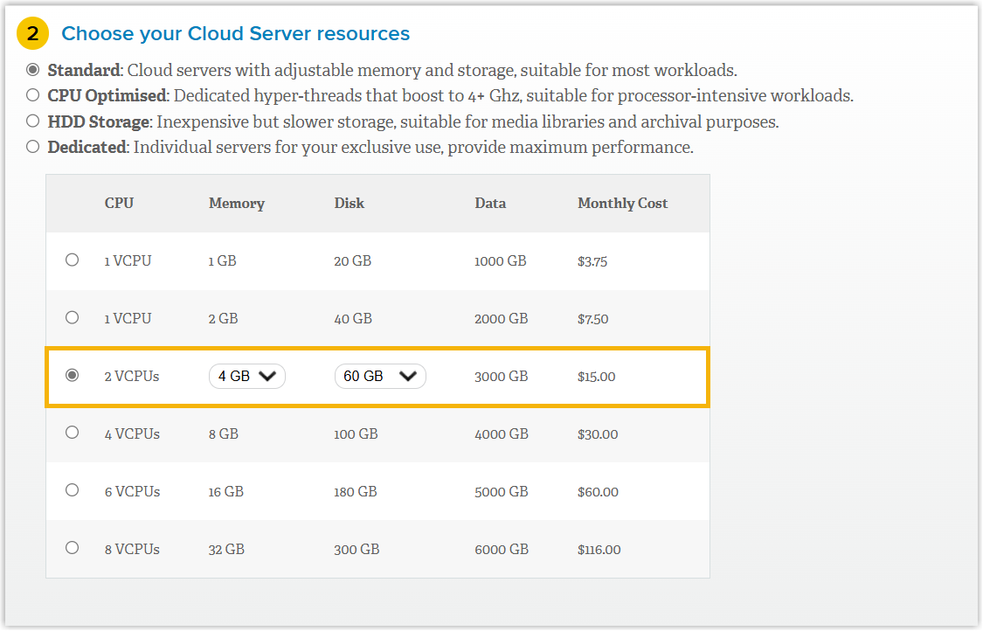This screenshot has height=631, width=983.
Task: Select the 1 VCPU 2 GB plan
Action: tap(73, 317)
